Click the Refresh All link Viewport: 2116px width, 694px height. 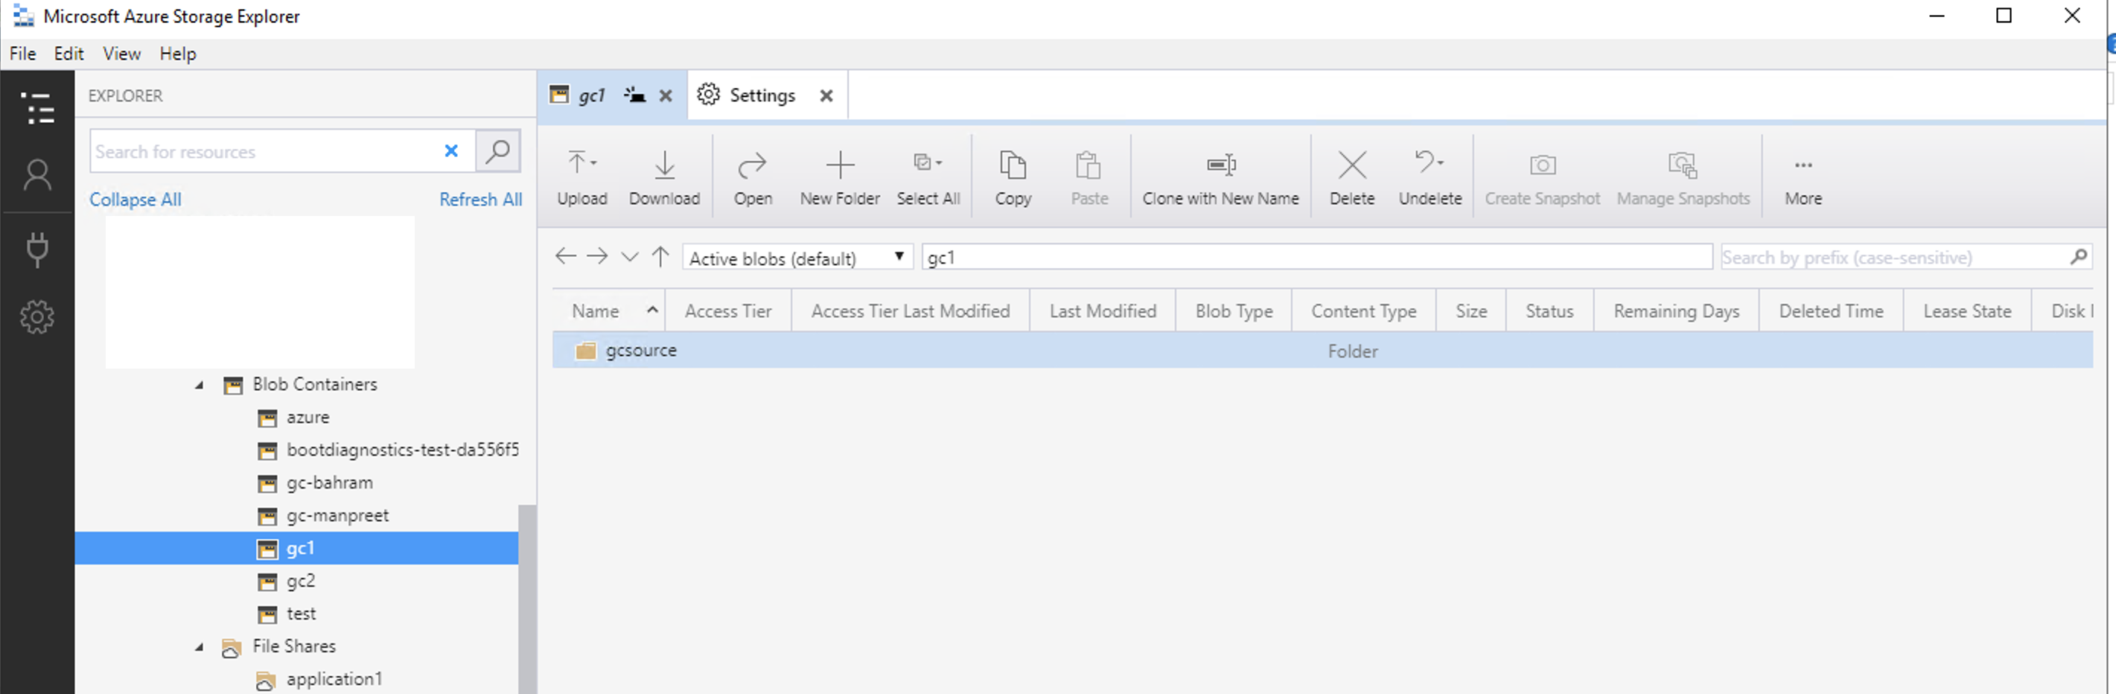click(480, 199)
